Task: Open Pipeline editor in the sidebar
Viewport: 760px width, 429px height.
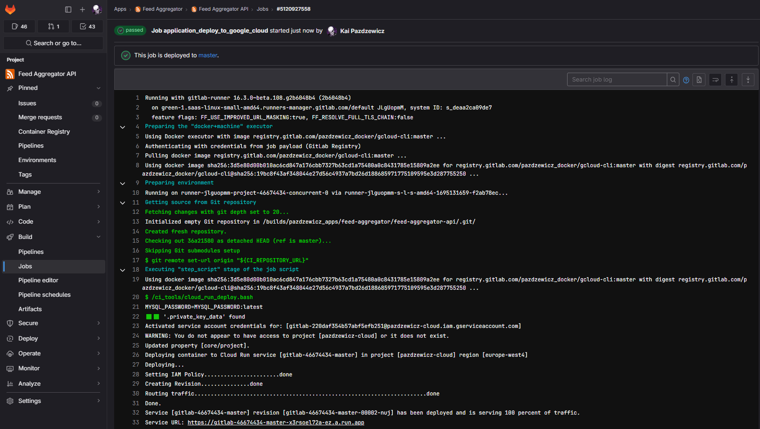Action: [x=38, y=280]
